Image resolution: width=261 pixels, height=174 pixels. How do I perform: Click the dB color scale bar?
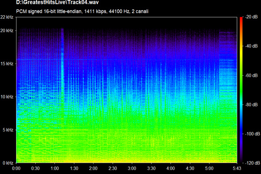pyautogui.click(x=241, y=90)
